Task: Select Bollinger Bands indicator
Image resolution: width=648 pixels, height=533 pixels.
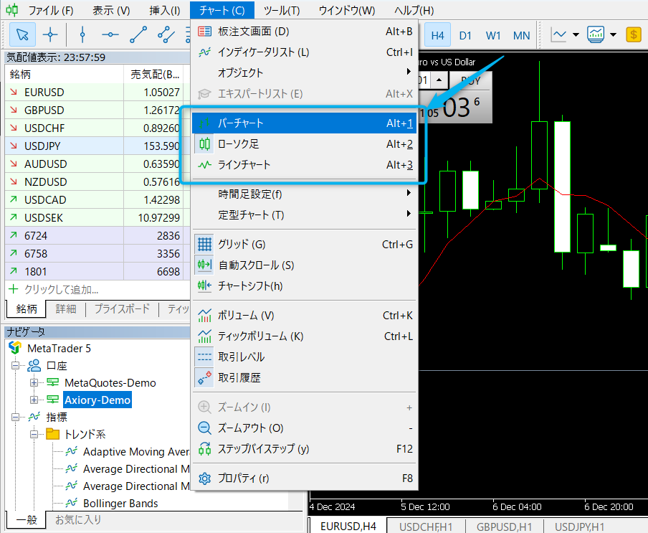Action: coord(120,503)
